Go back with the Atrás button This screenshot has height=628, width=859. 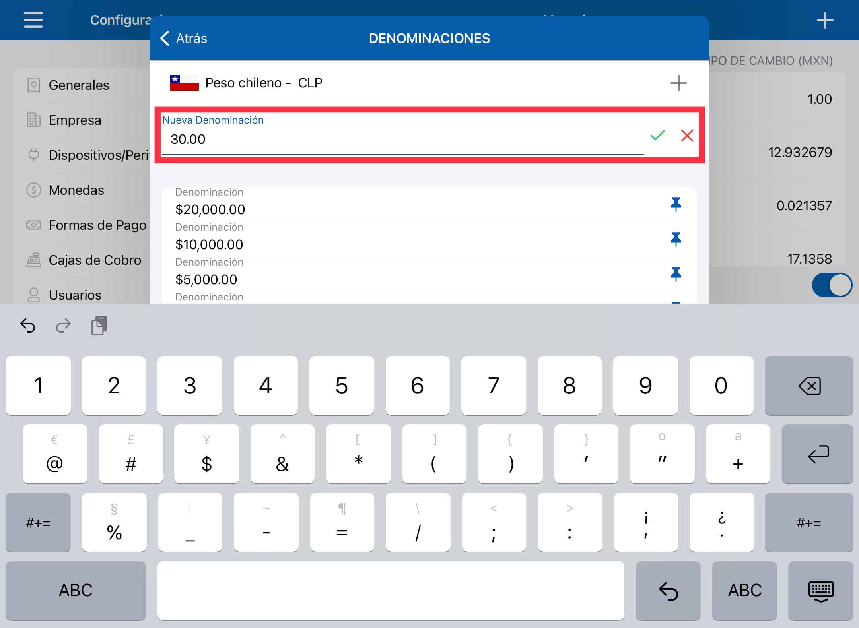184,38
